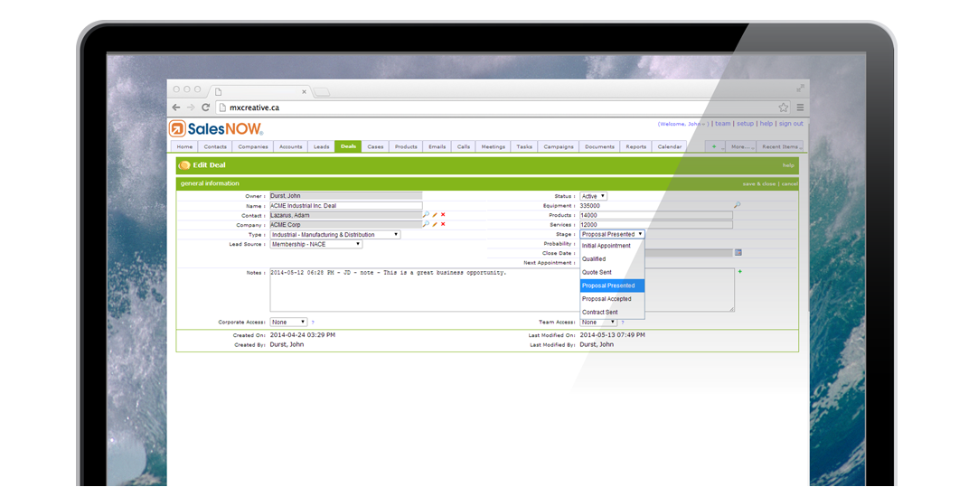Open the Type dropdown

tap(335, 234)
